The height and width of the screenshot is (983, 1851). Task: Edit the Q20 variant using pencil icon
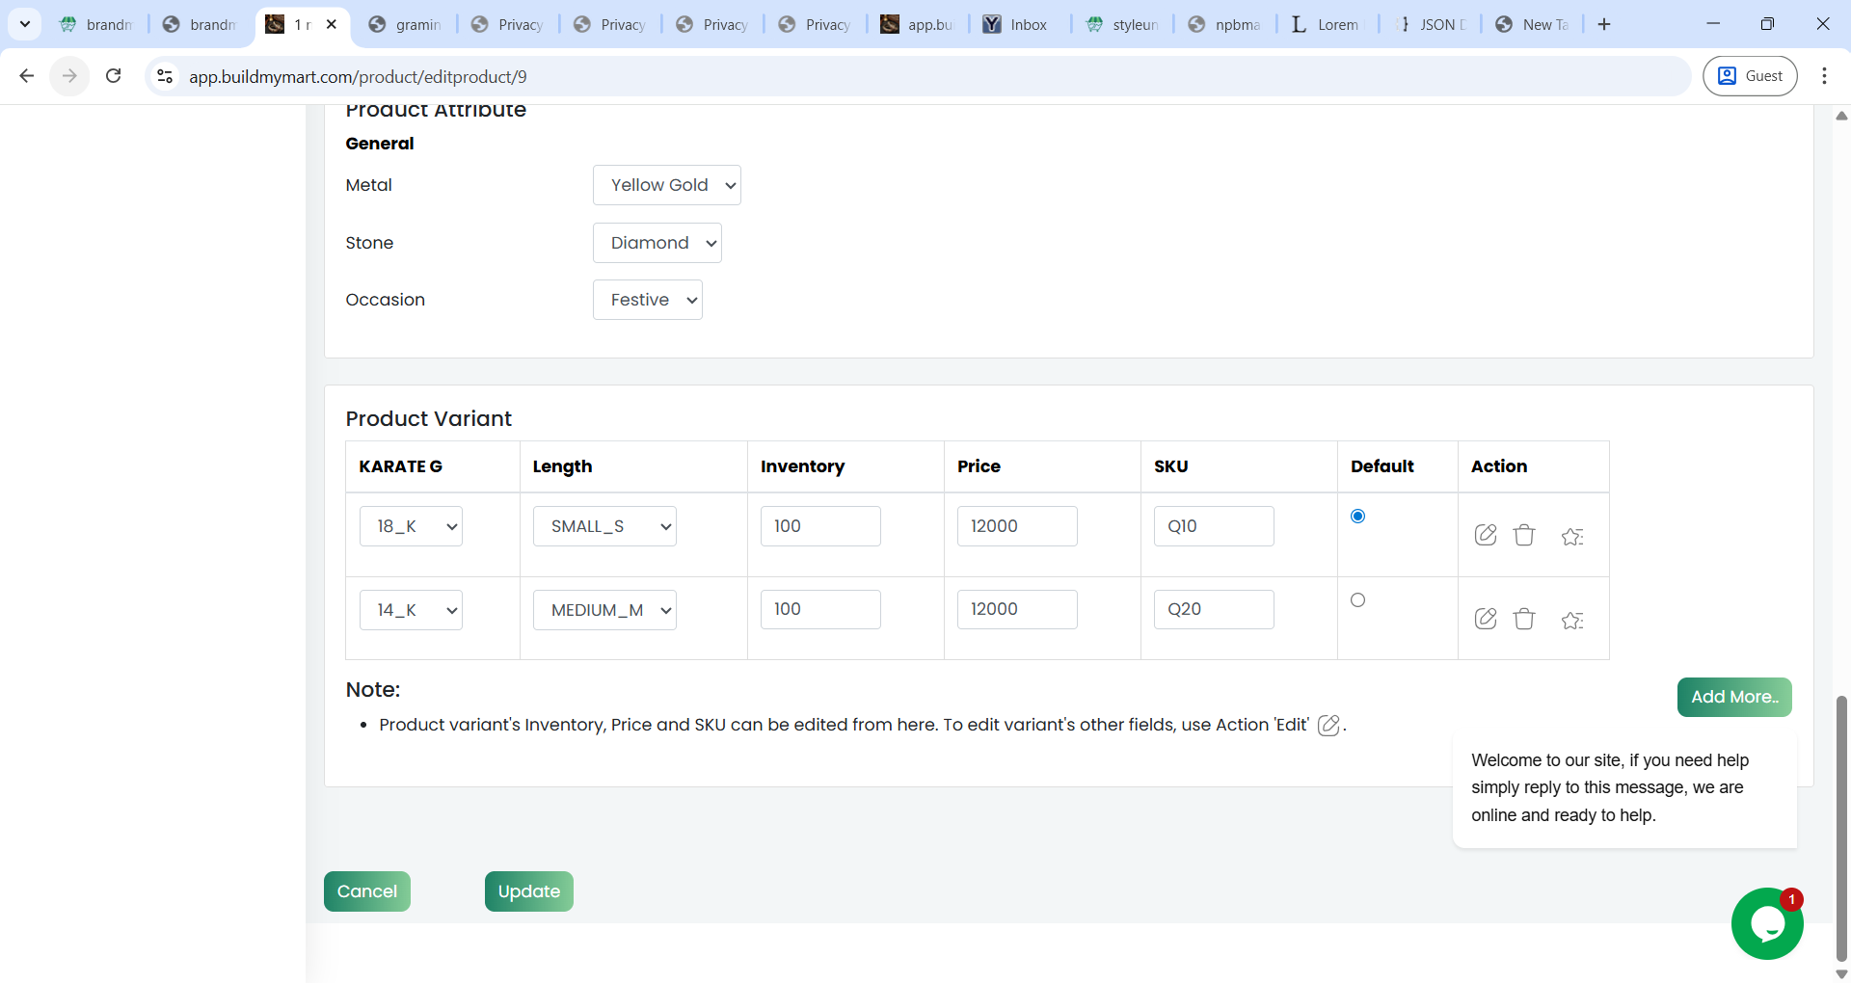1486,619
